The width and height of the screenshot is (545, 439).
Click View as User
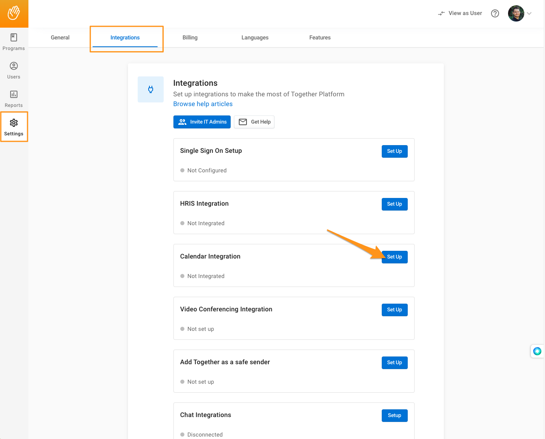pos(460,13)
